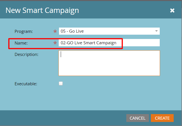
Task: Click the dialog footer bar left of CANCEL
Action: point(63,118)
